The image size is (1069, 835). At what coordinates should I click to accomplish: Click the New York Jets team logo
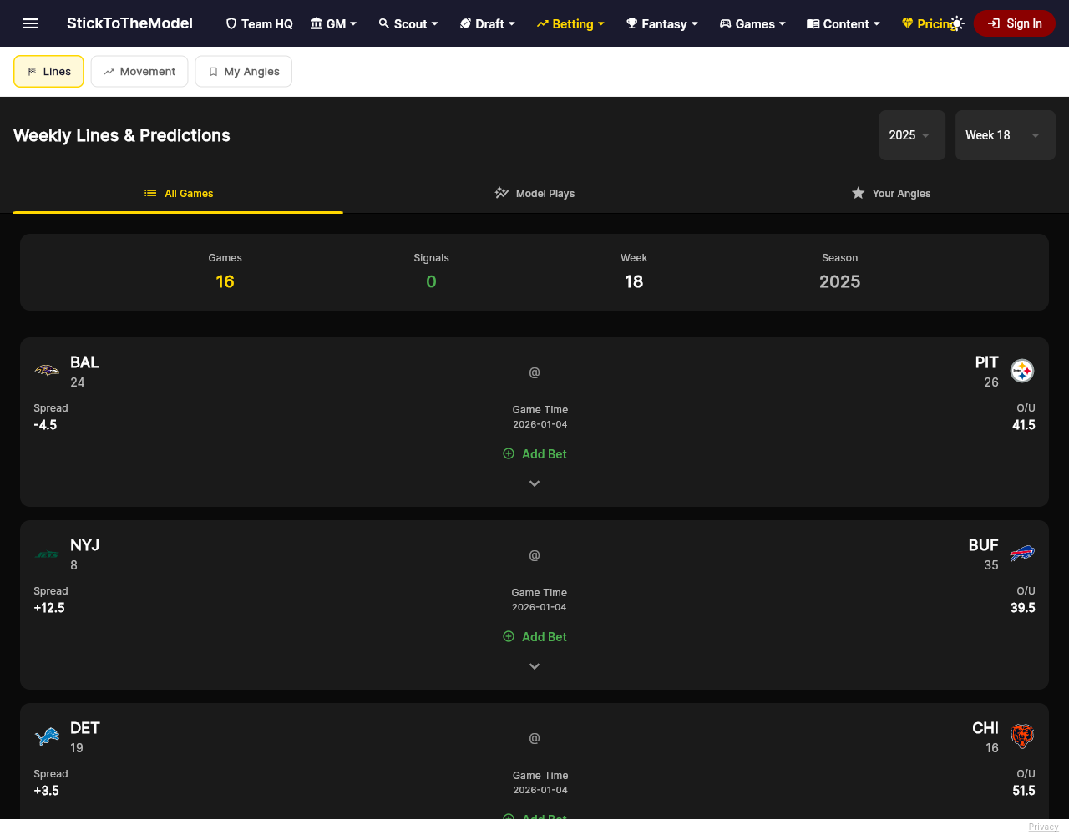[x=47, y=554]
